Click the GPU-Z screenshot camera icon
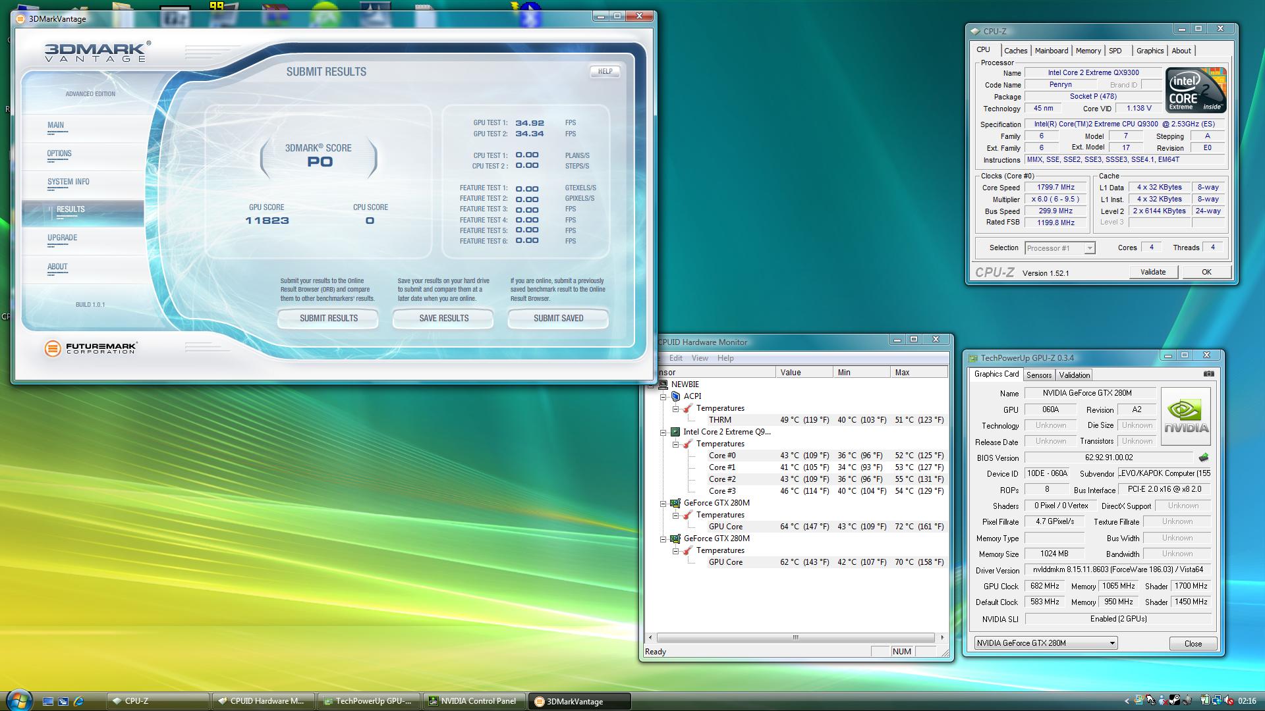The width and height of the screenshot is (1265, 711). pyautogui.click(x=1208, y=373)
